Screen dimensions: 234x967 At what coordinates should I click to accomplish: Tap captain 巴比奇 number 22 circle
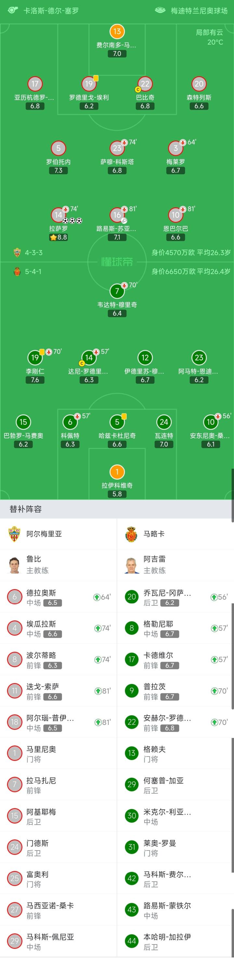click(145, 84)
